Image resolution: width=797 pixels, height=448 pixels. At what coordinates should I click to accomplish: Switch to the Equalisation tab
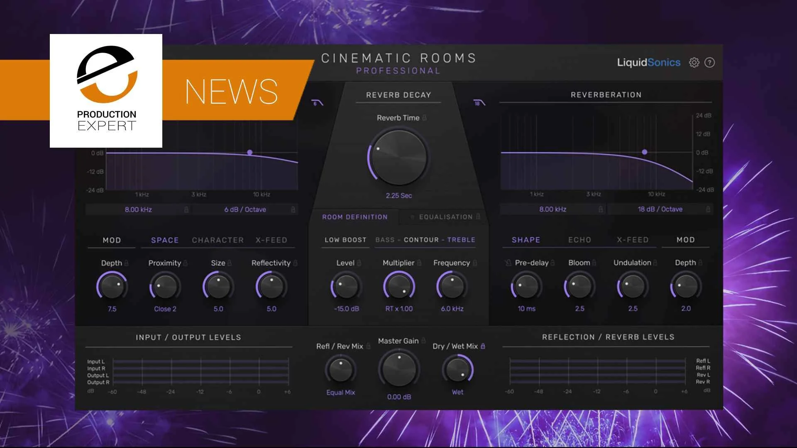[446, 217]
